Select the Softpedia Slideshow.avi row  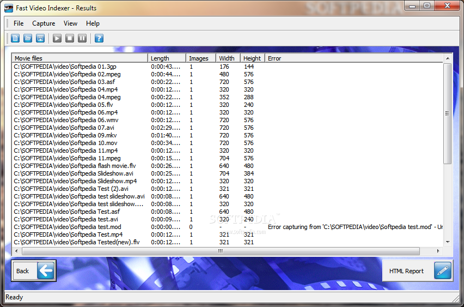[x=228, y=173]
